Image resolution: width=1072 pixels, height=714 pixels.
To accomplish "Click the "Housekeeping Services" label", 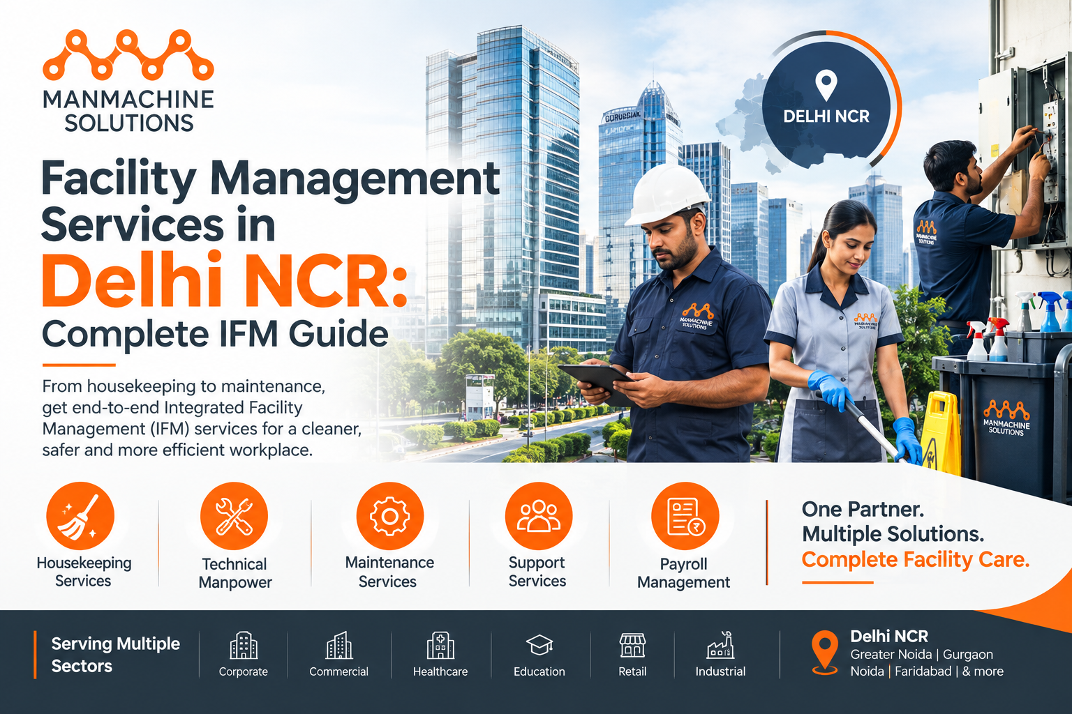I will (x=84, y=572).
